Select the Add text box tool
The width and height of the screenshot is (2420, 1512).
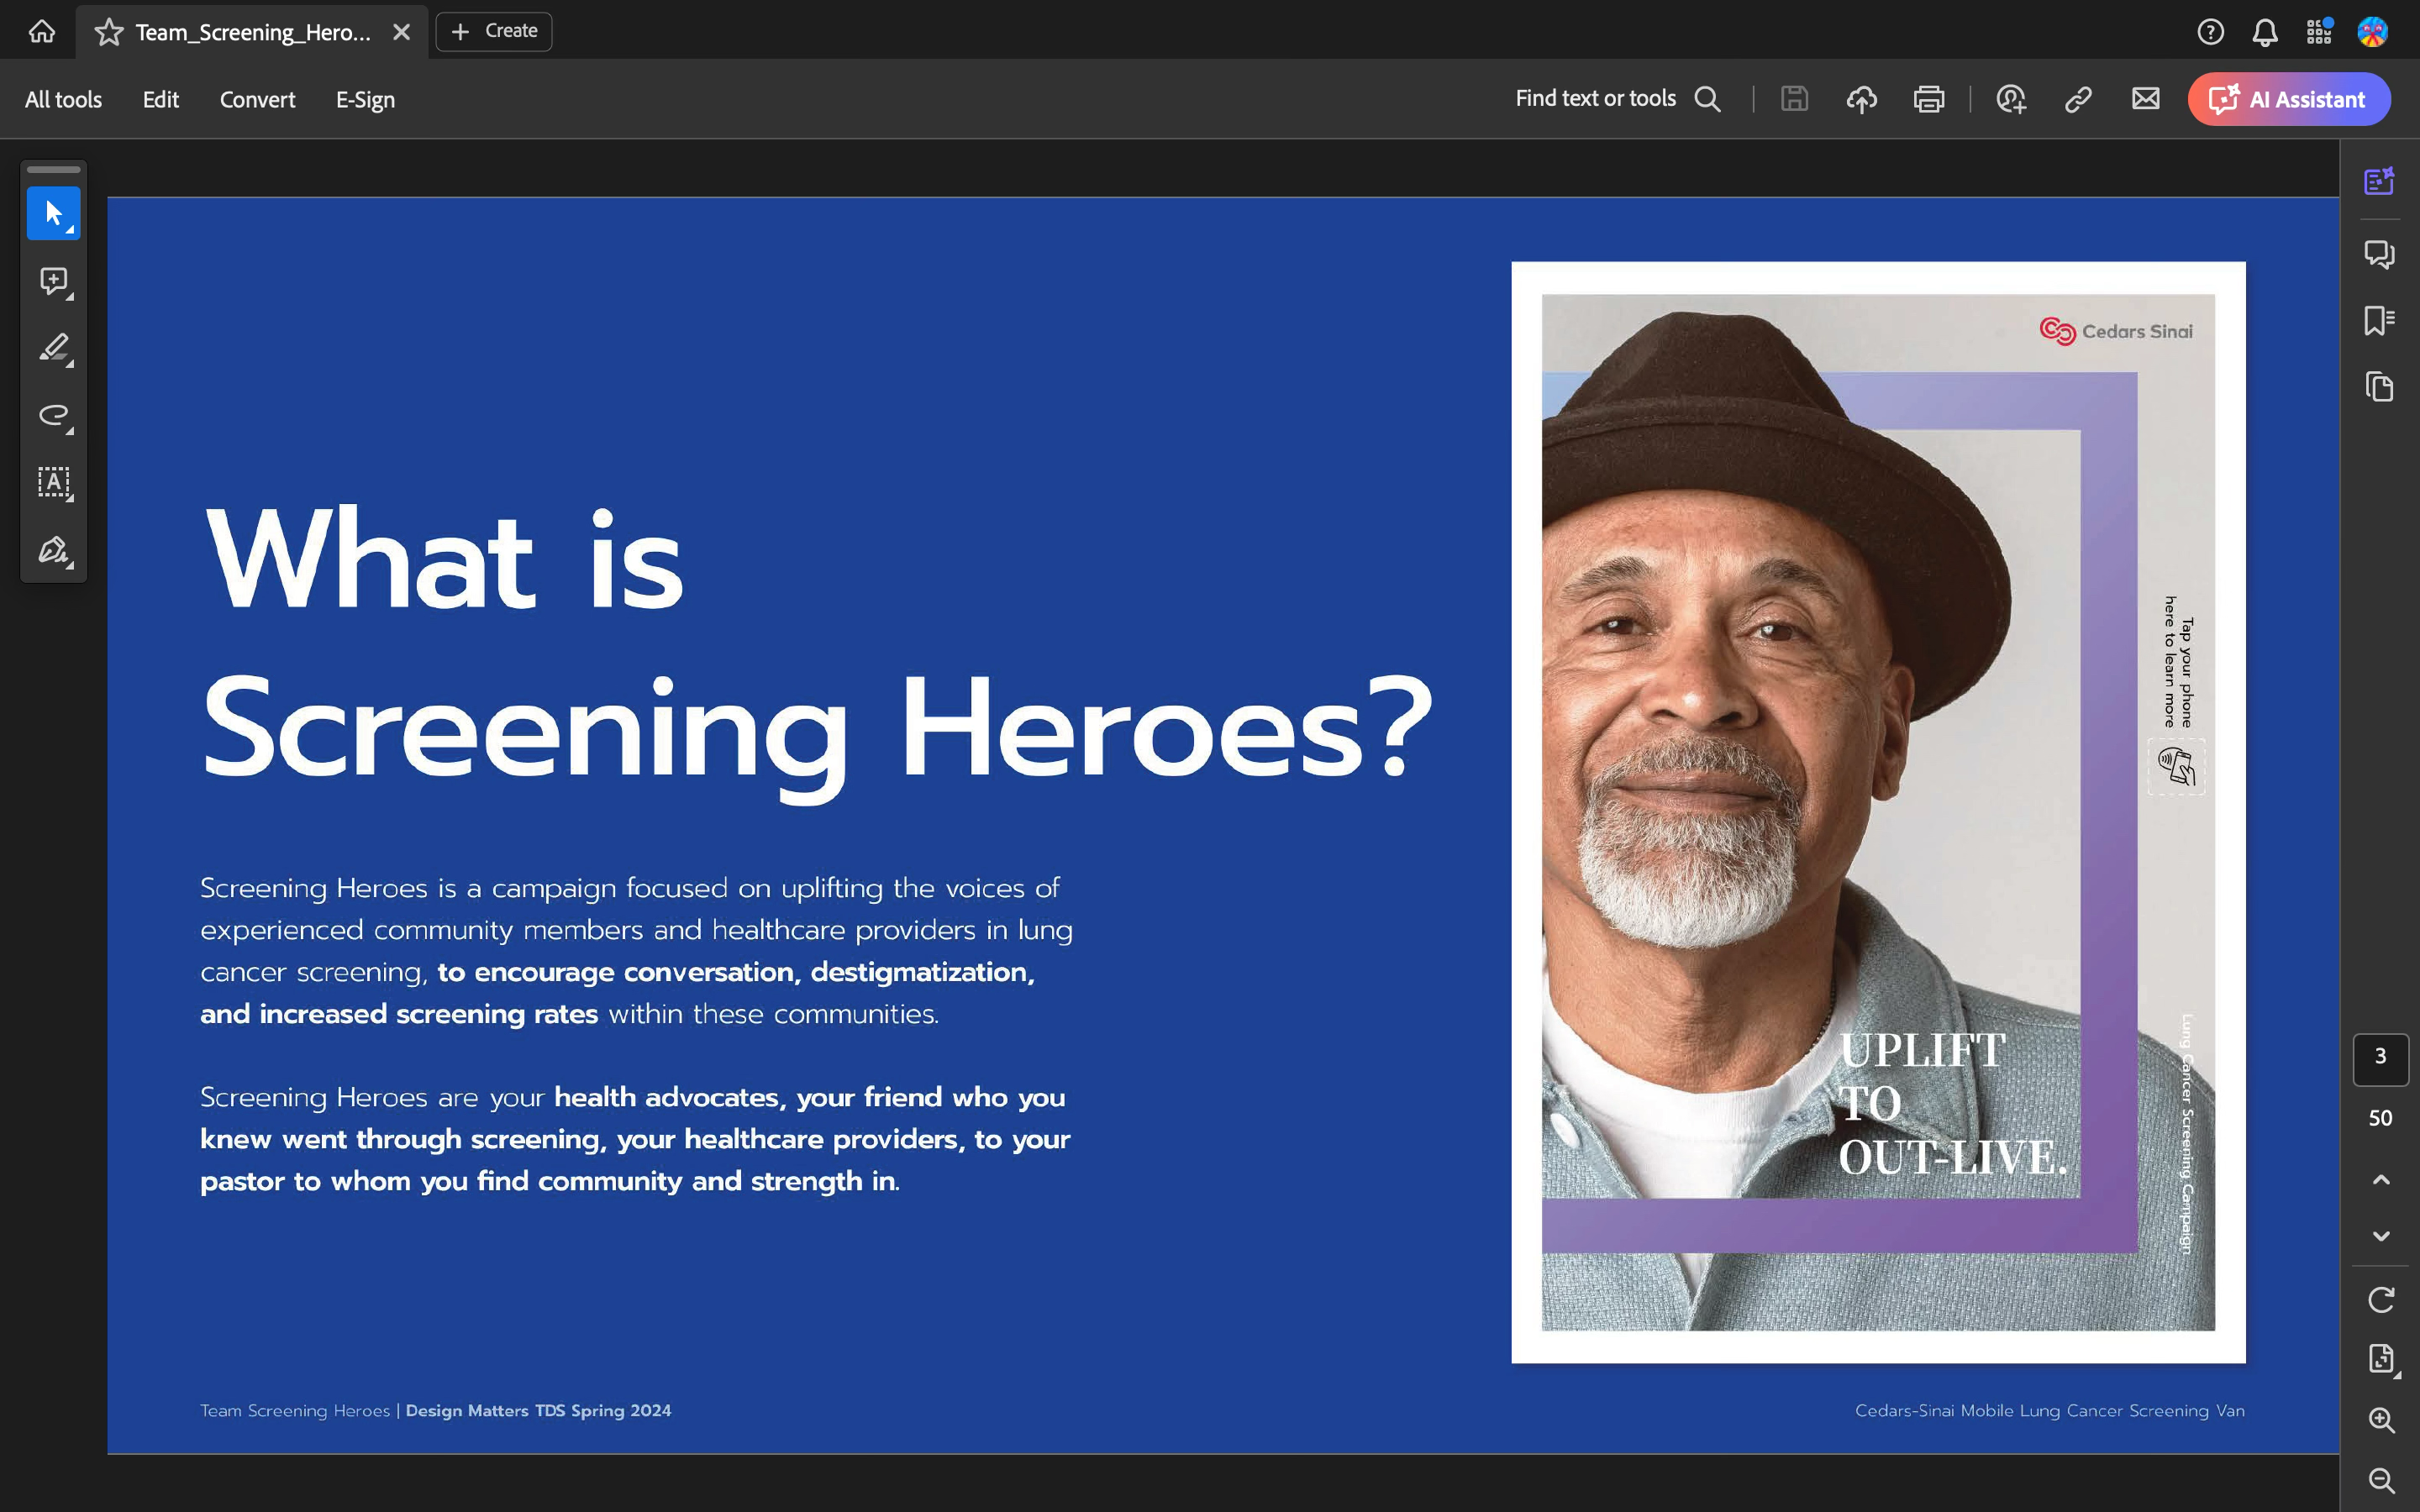tap(53, 482)
